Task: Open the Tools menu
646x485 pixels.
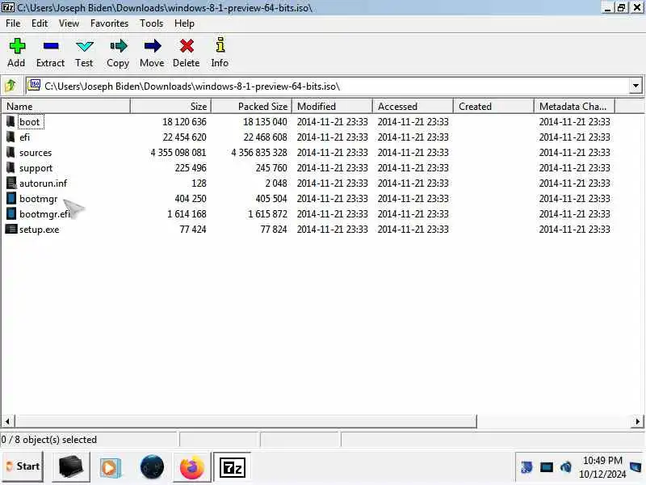Action: pyautogui.click(x=151, y=23)
